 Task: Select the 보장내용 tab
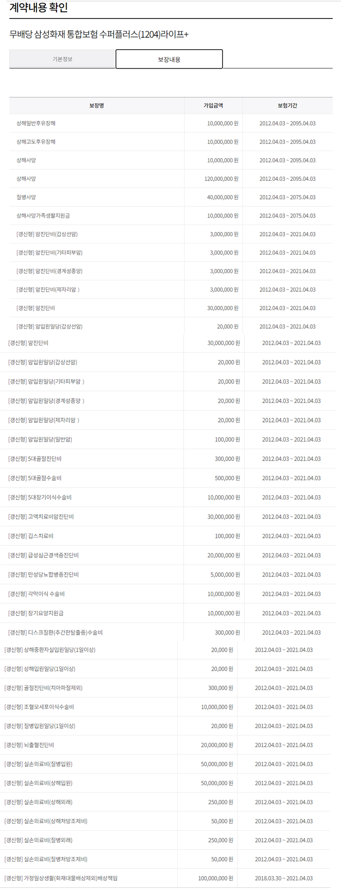pos(169,59)
